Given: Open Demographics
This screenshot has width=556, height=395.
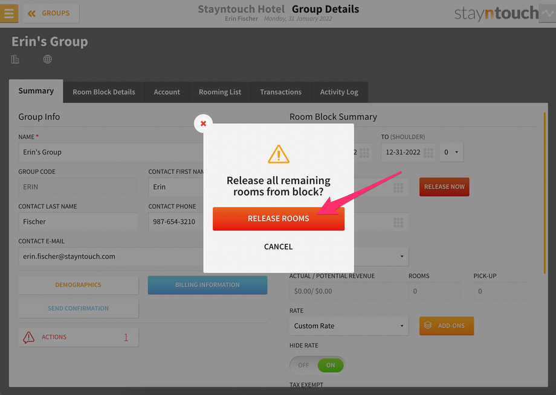Looking at the screenshot, I should [79, 285].
